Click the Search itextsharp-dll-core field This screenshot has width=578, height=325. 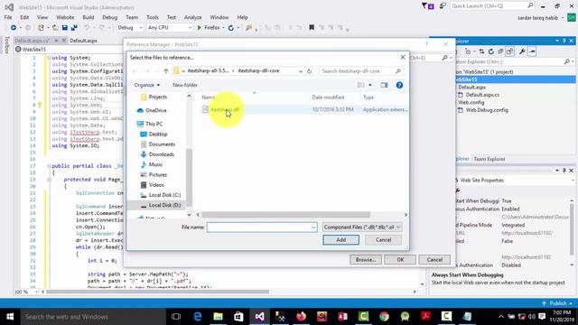click(360, 71)
